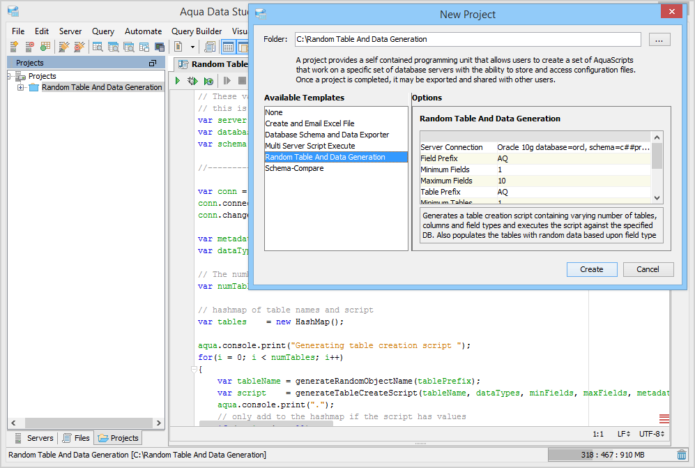Open the UTF-8 encoding selector
The image size is (695, 468).
[652, 434]
